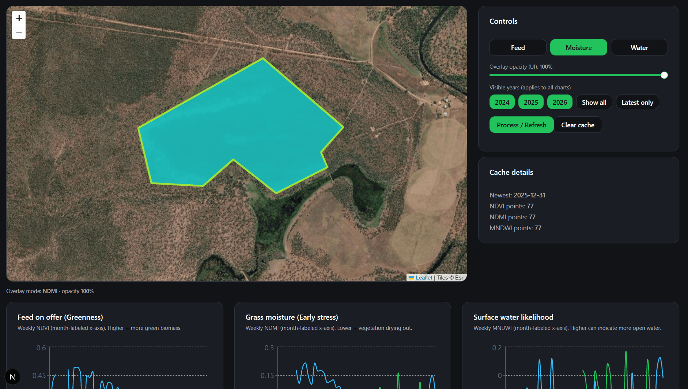Zoom in on the map
The height and width of the screenshot is (389, 688).
[x=19, y=18]
